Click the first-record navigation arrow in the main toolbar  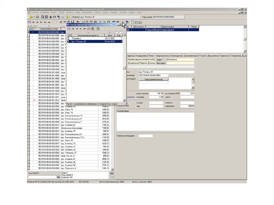coord(33,22)
